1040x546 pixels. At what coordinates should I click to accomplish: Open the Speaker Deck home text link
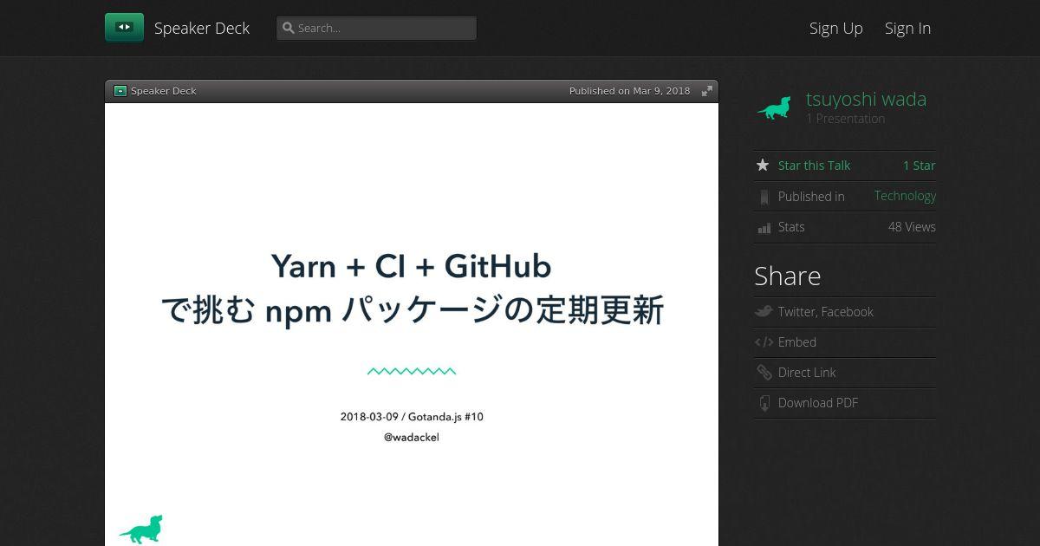[202, 28]
